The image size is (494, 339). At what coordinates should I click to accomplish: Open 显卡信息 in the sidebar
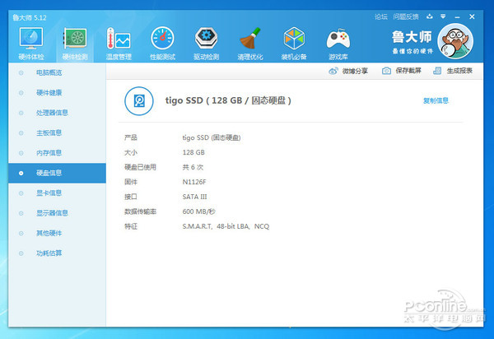(x=49, y=193)
